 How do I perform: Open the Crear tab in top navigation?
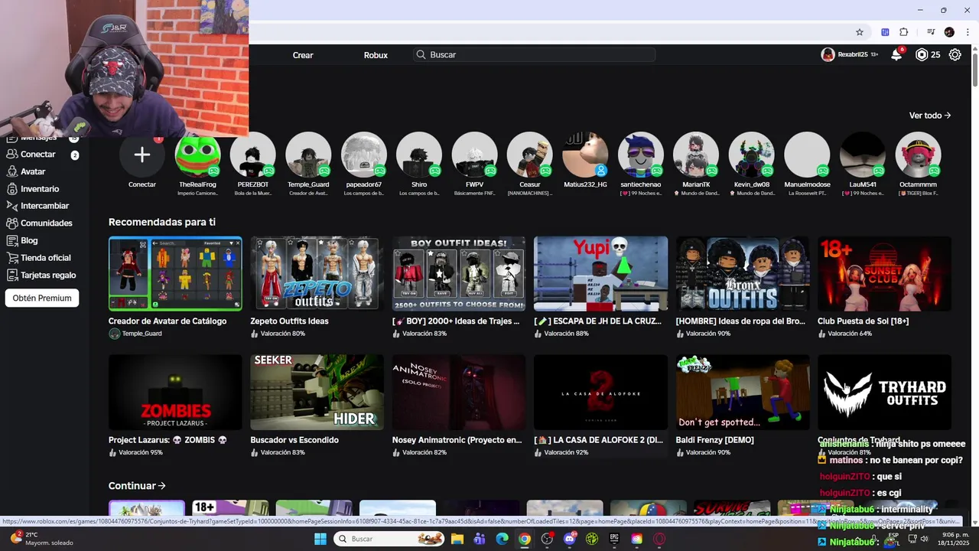point(303,55)
